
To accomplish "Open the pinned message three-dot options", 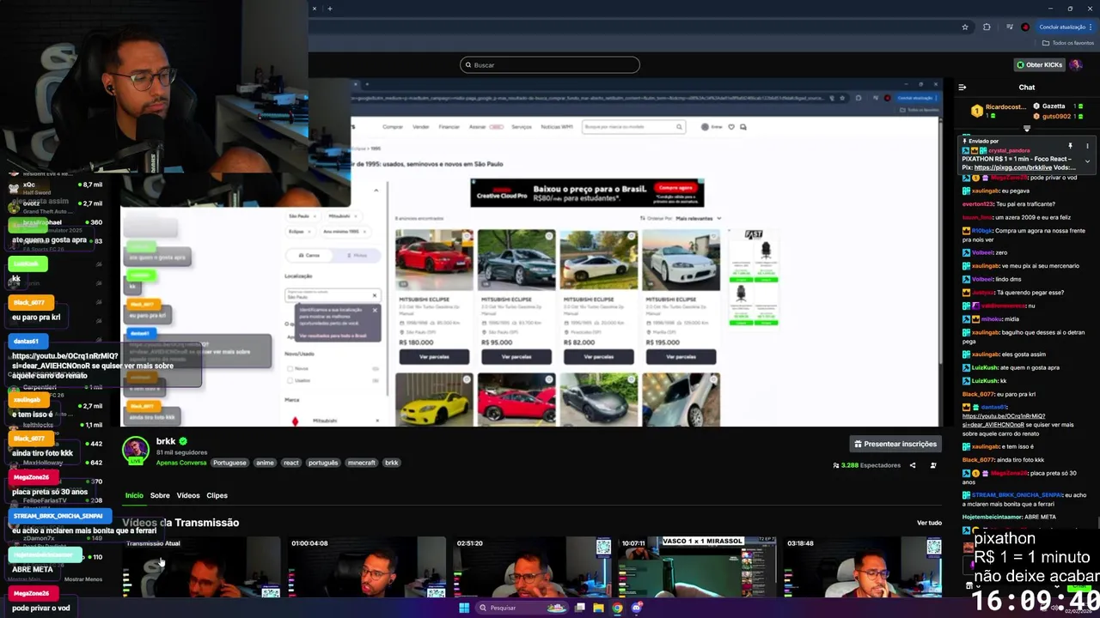I will tap(1087, 146).
